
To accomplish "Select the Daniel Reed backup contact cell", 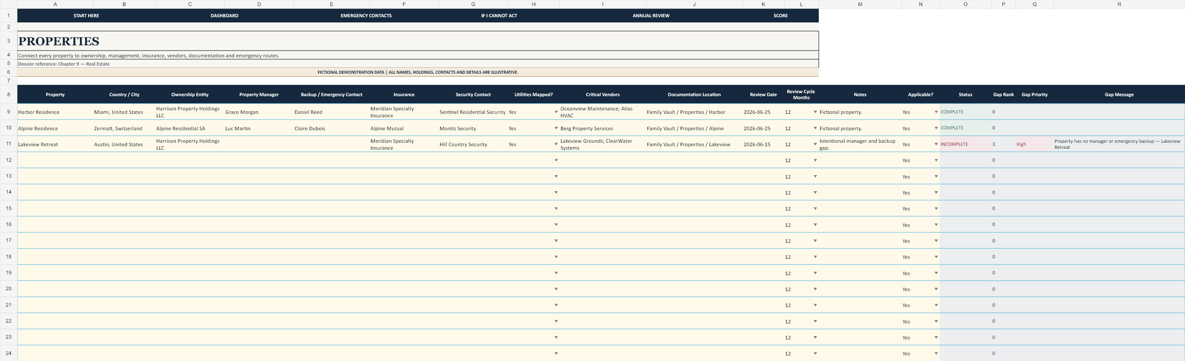I will tap(332, 112).
